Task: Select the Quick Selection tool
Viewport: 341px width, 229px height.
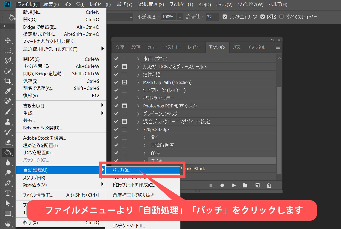Action: coord(8,71)
